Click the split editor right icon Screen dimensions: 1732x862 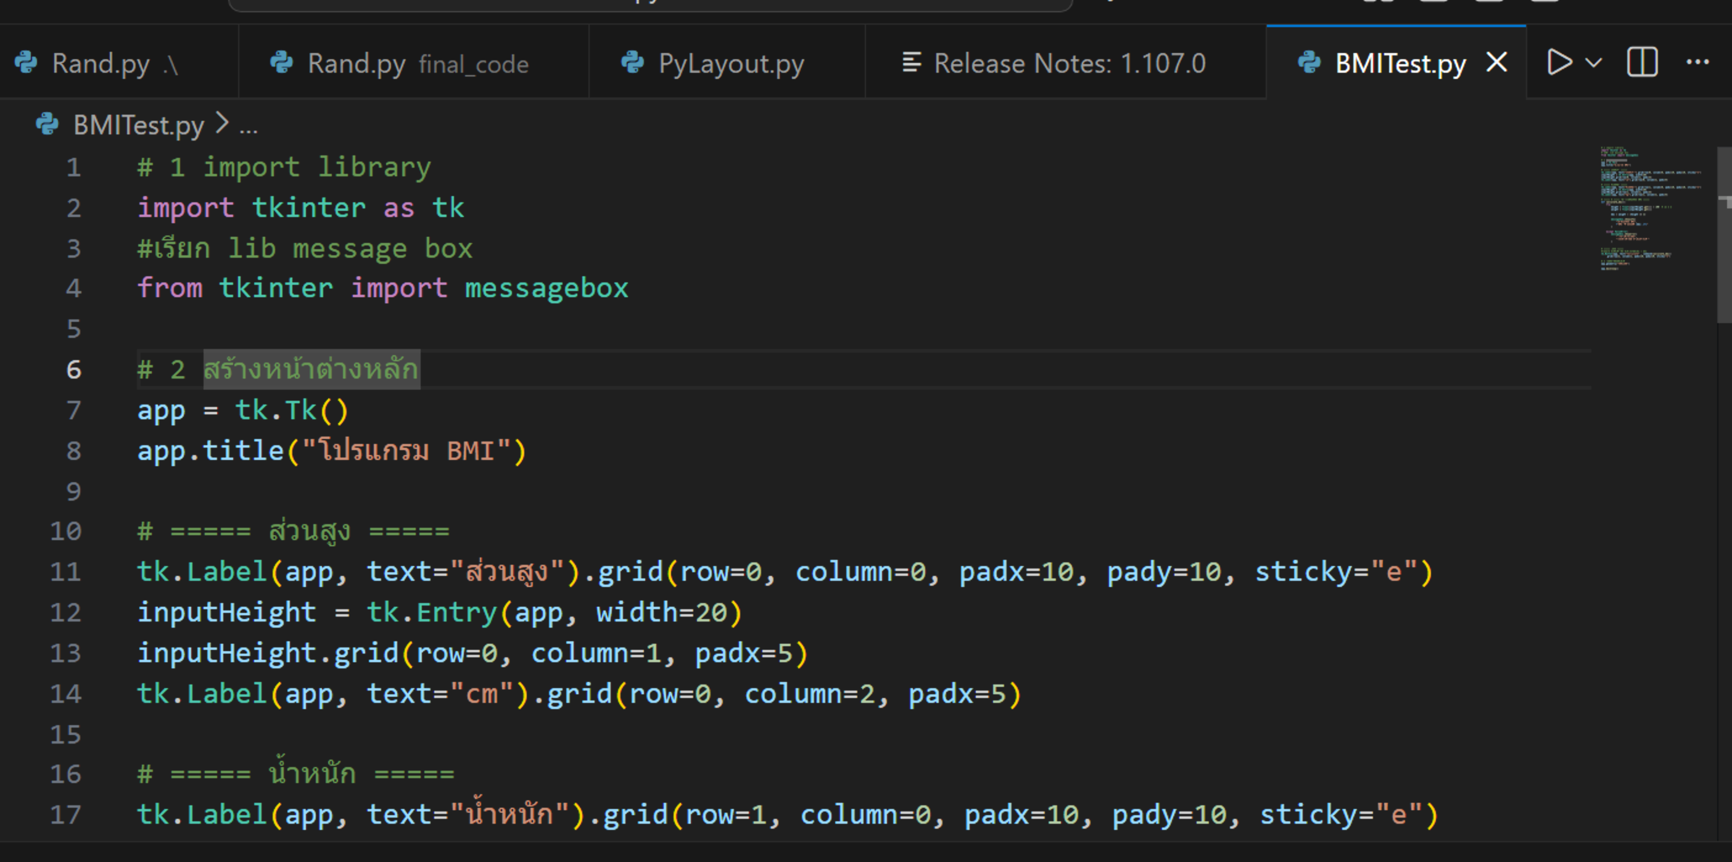pyautogui.click(x=1642, y=62)
